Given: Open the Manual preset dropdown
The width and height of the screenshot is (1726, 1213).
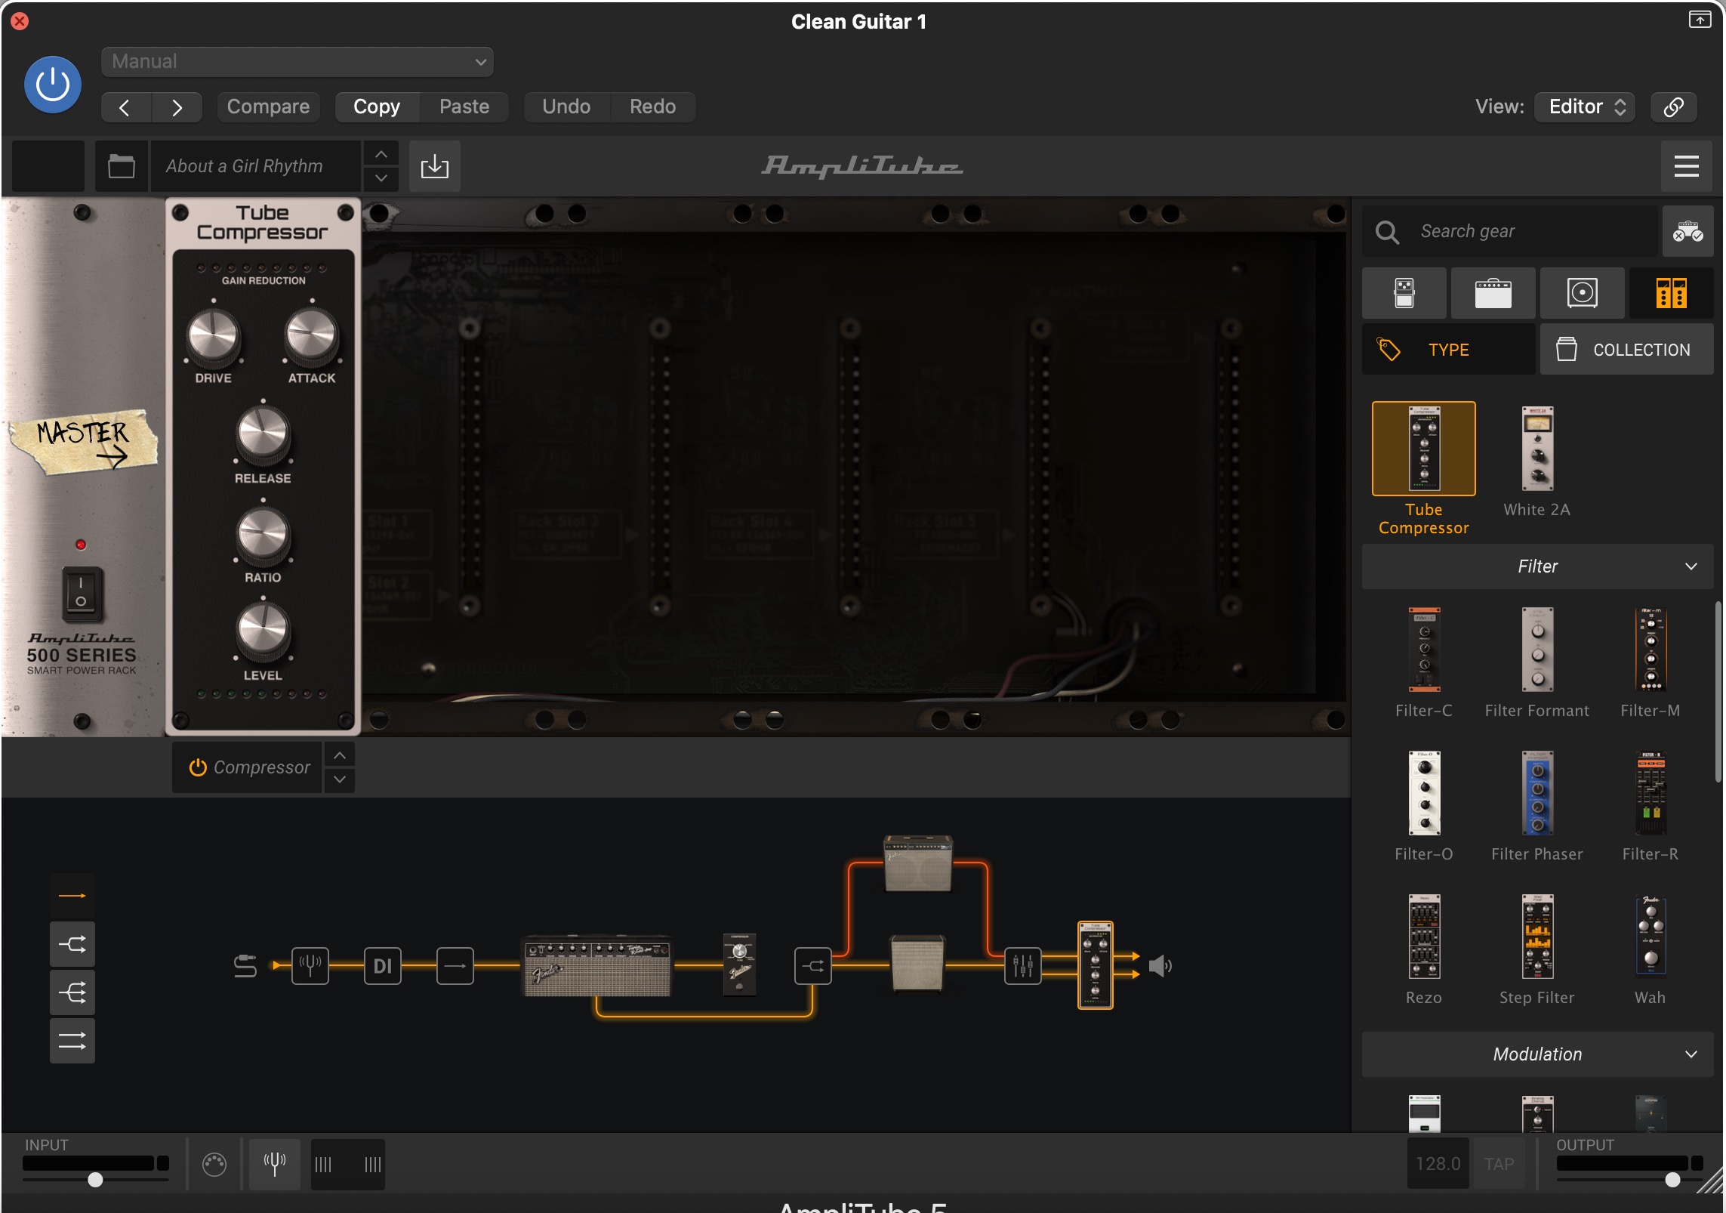Looking at the screenshot, I should pyautogui.click(x=297, y=61).
